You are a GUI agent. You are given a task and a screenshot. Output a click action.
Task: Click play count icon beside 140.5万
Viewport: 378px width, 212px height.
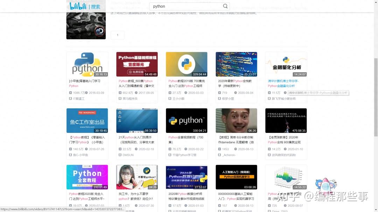[70, 149]
